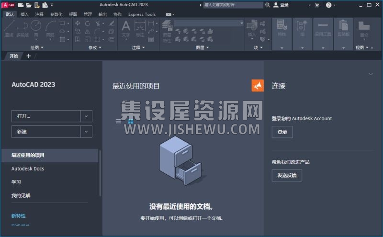Select the Hatch tool in the draw panel
383x237 pixels.
pos(63,39)
